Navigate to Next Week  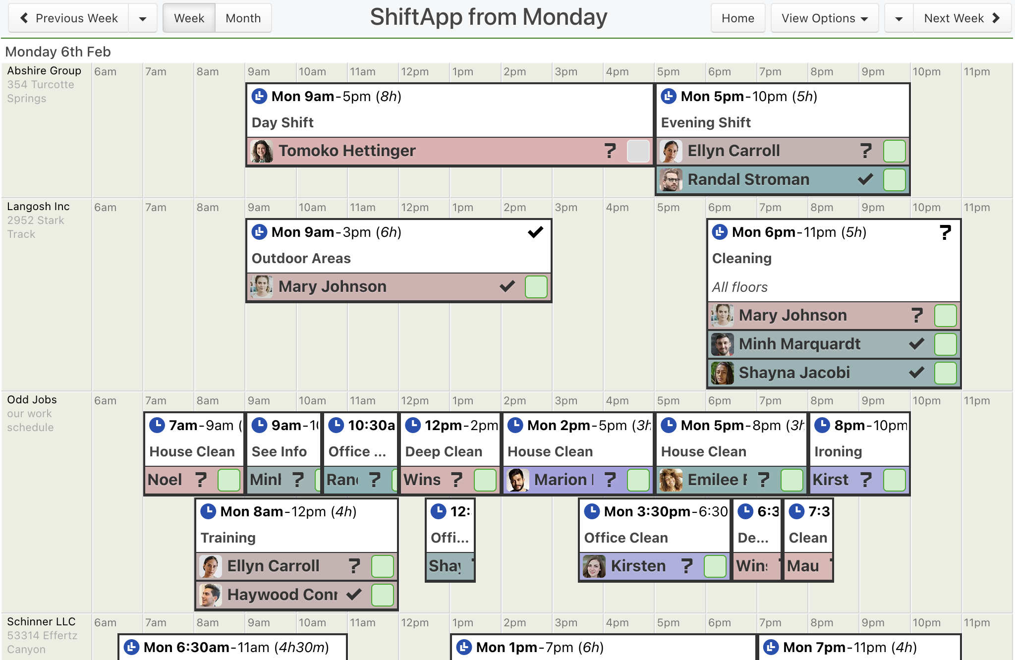(962, 18)
